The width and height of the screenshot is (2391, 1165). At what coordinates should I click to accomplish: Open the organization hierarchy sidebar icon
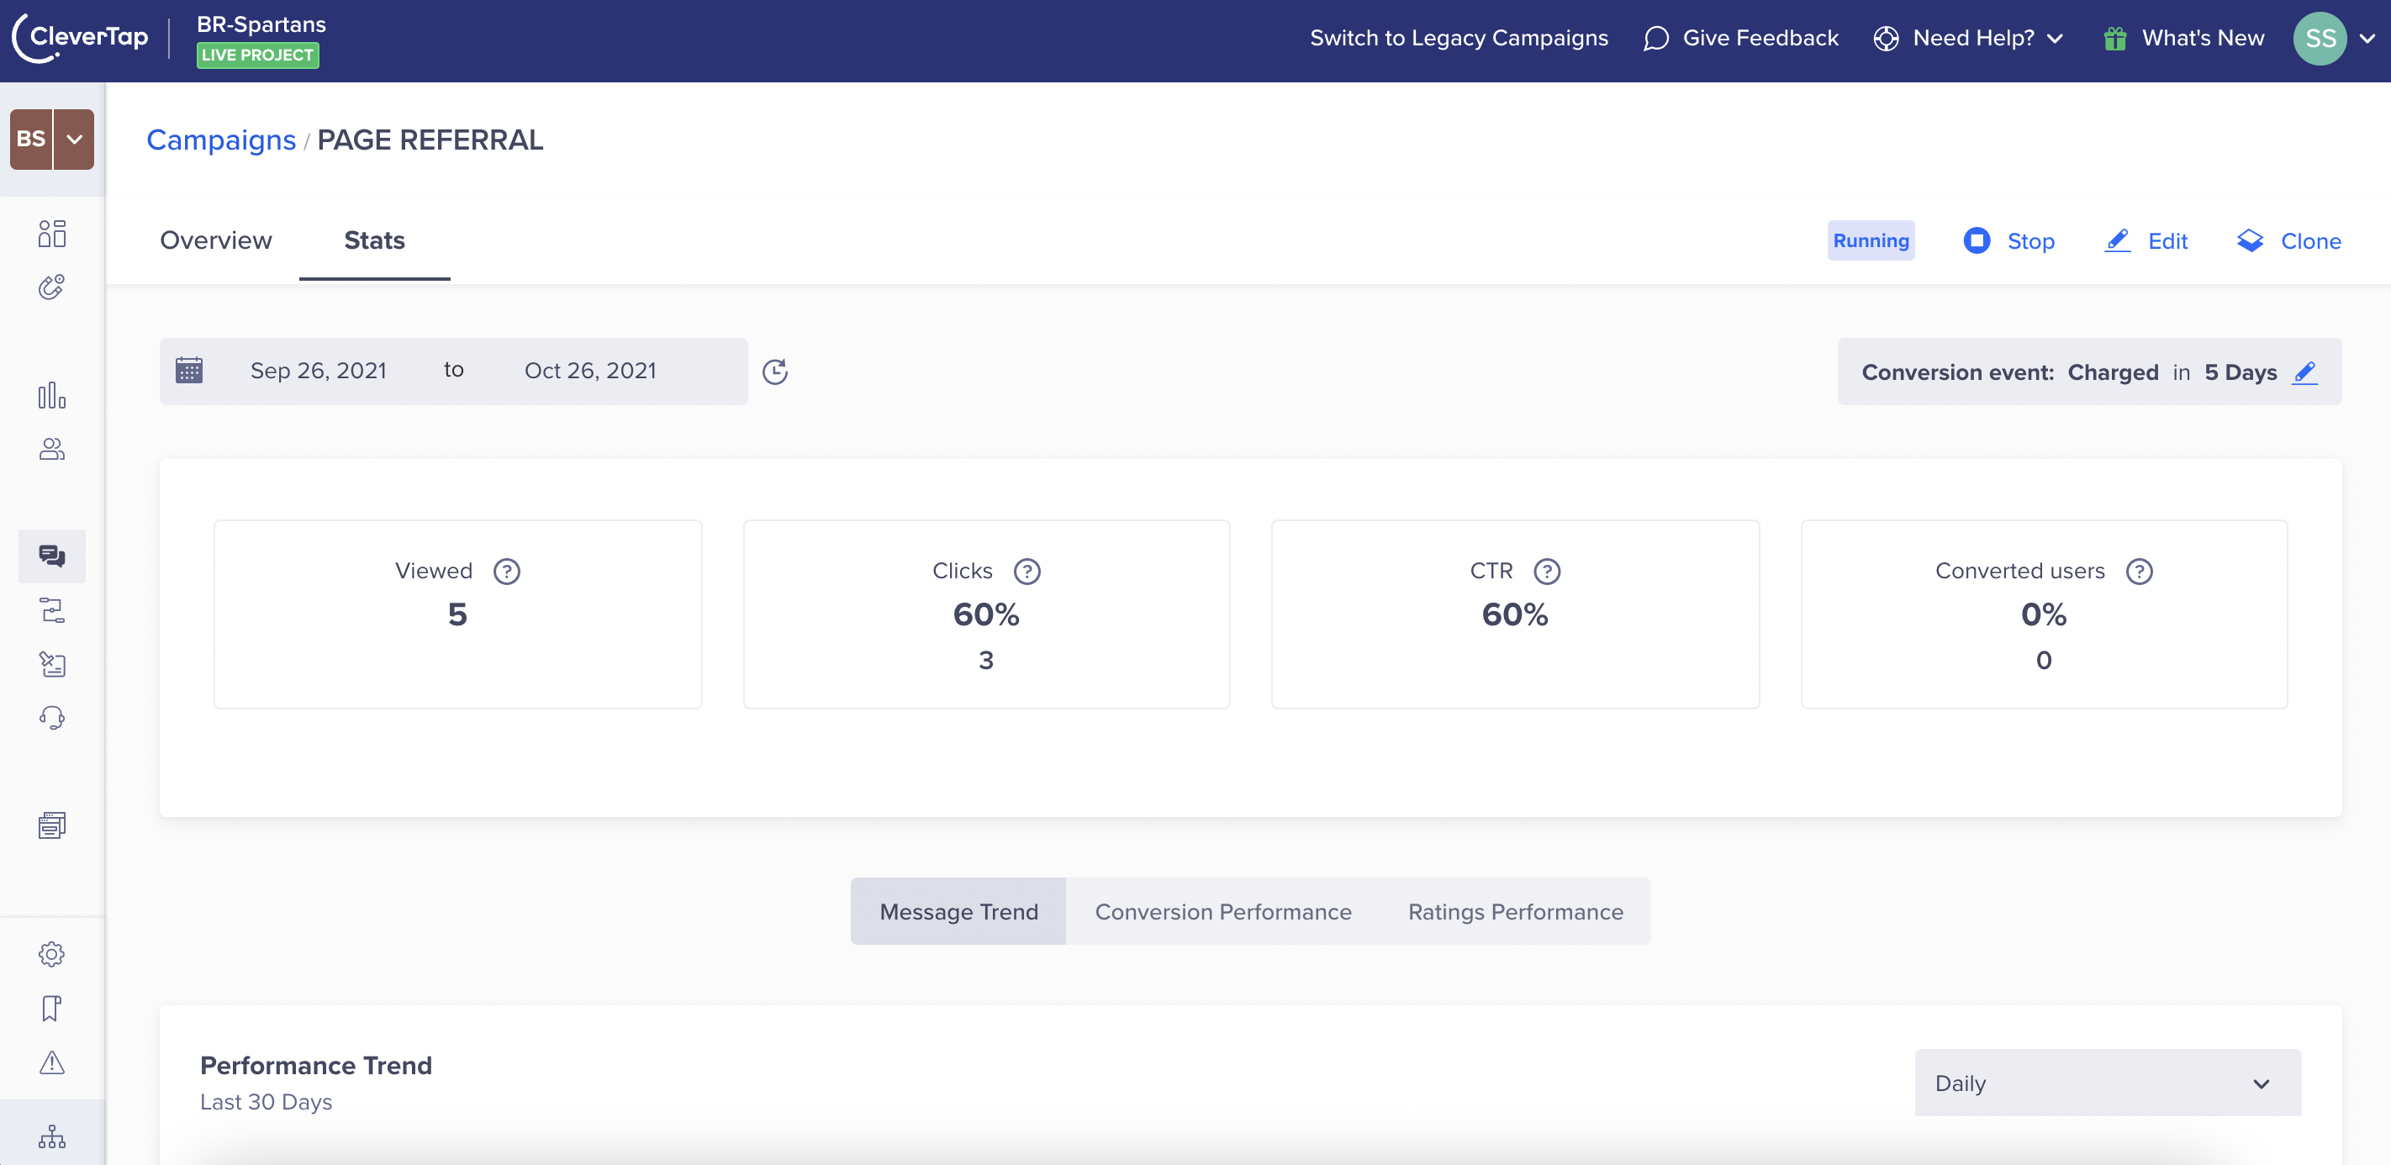(52, 1136)
